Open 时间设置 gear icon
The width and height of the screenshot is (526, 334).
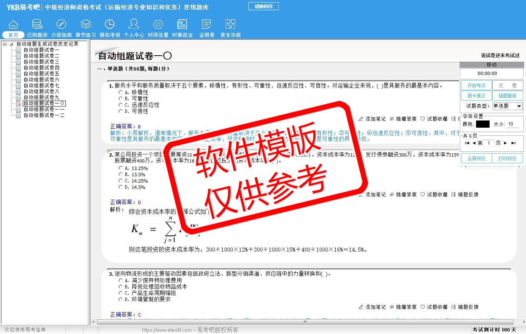pyautogui.click(x=158, y=24)
